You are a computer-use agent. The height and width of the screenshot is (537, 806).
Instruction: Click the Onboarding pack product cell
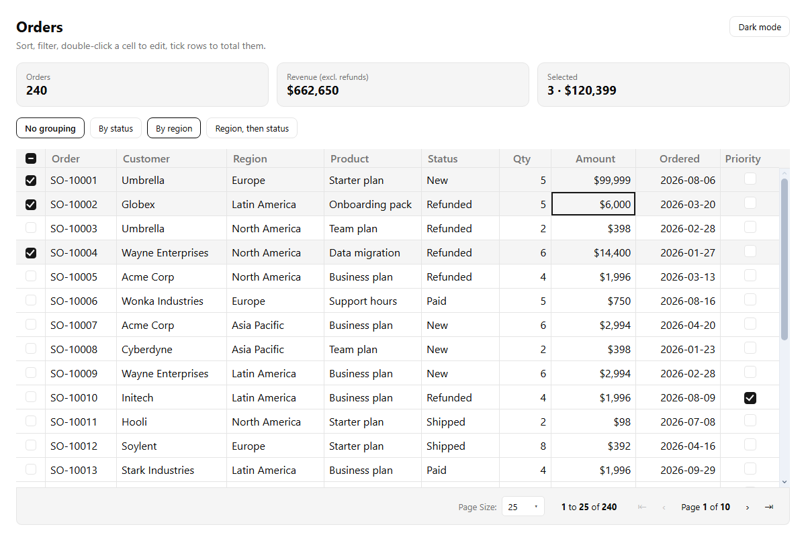(x=373, y=204)
